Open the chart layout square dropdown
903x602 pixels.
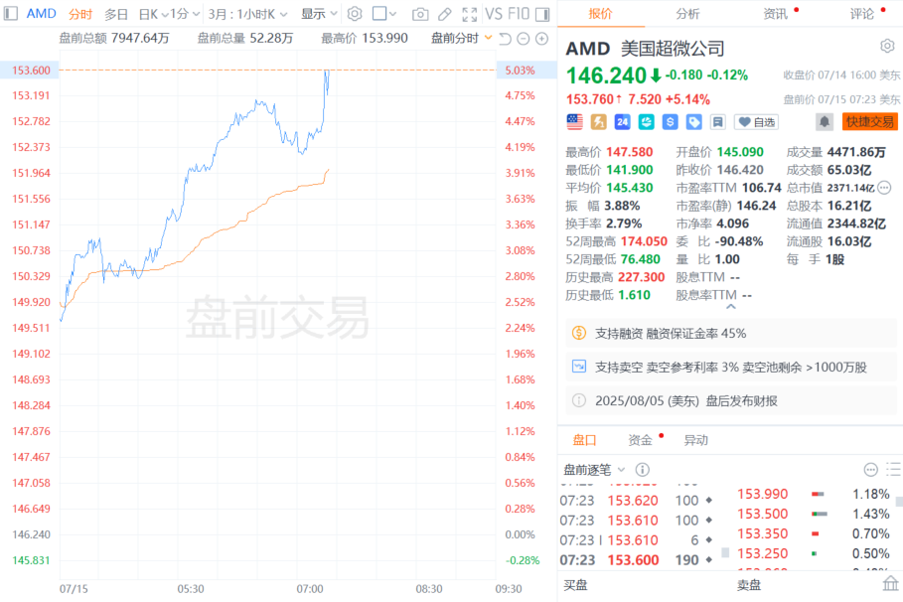click(x=384, y=14)
